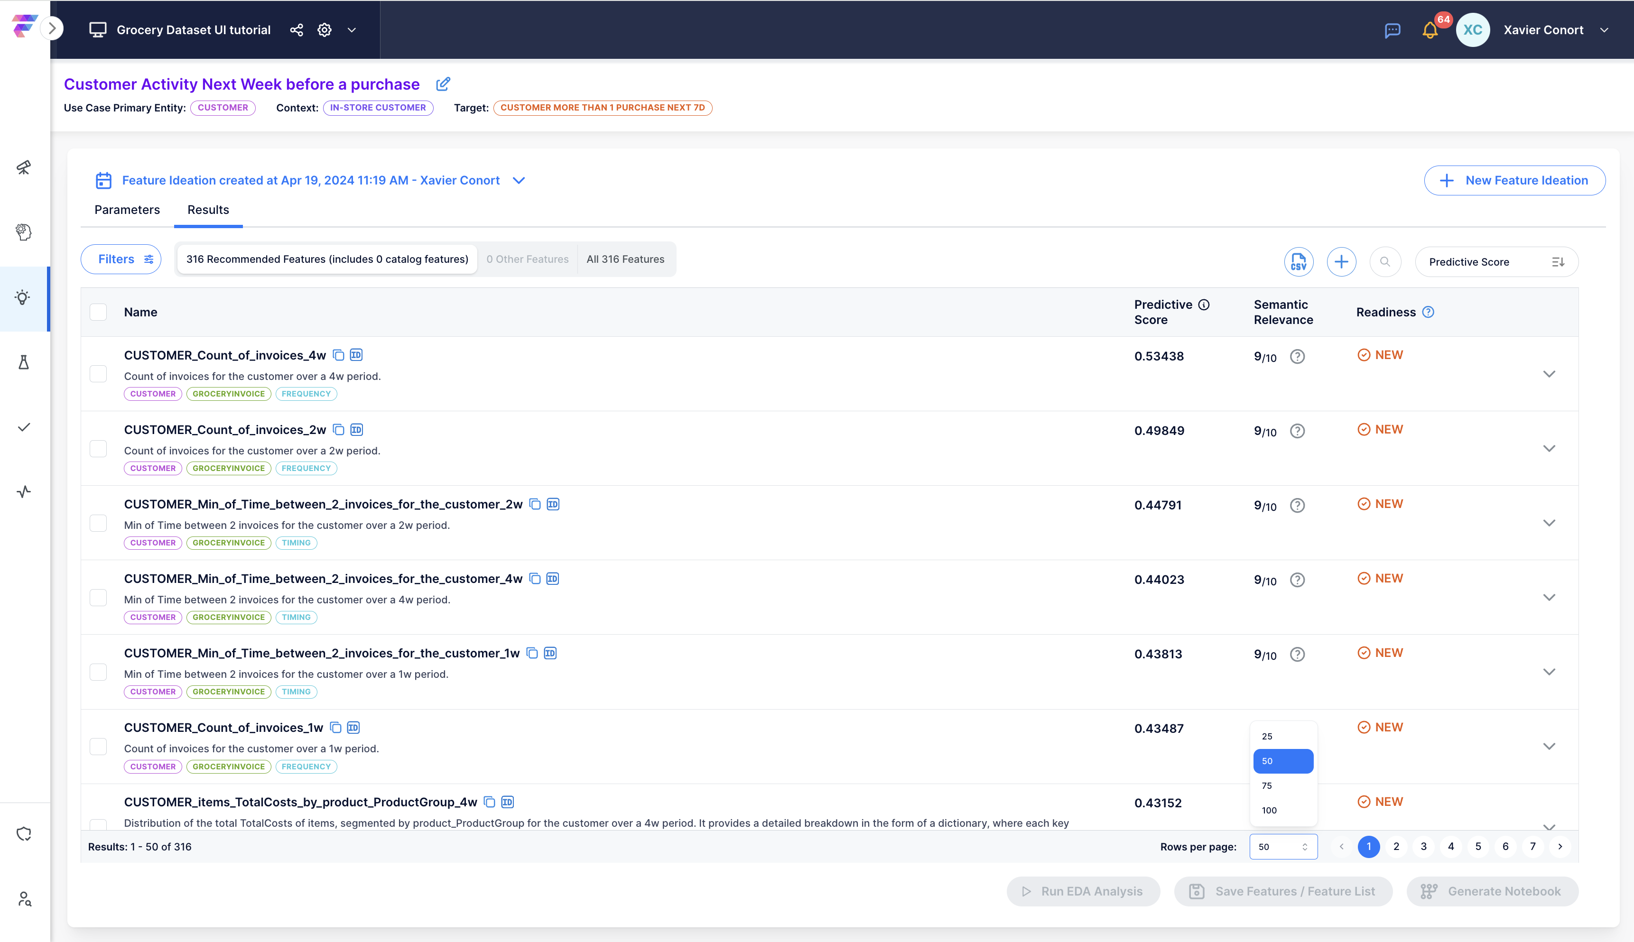This screenshot has width=1634, height=942.
Task: Click the user search icon in the sidebar
Action: pos(24,899)
